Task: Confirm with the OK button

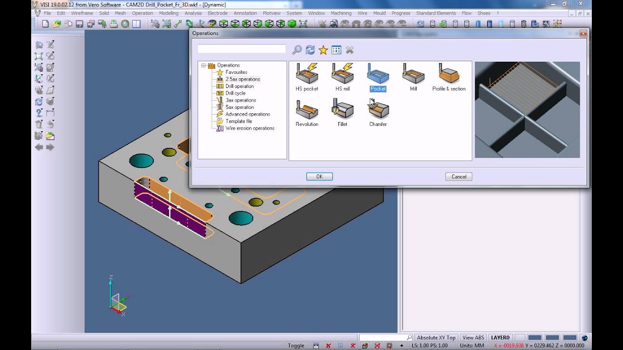Action: [319, 176]
